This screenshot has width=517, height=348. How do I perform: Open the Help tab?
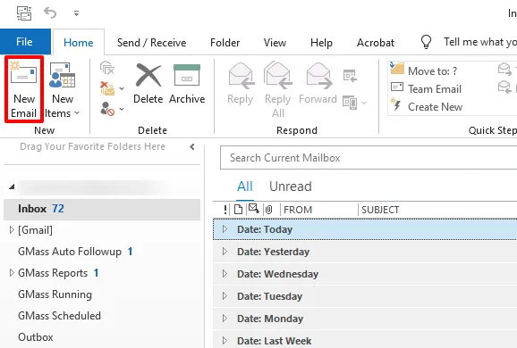tap(321, 43)
